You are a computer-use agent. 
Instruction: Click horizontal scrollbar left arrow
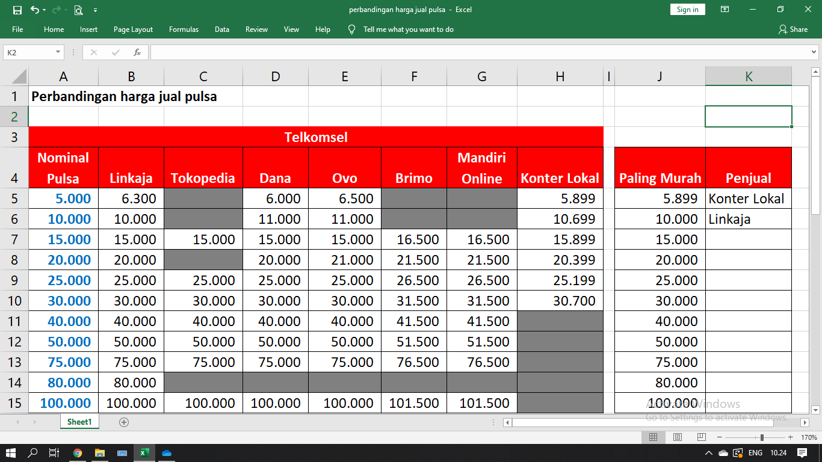[507, 422]
